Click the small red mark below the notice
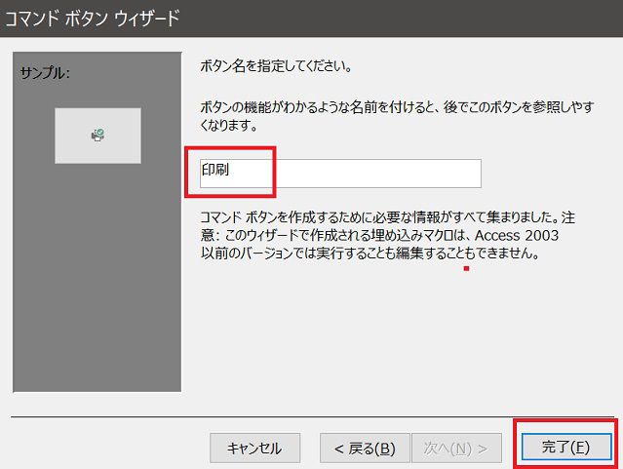623x469 pixels. [467, 268]
